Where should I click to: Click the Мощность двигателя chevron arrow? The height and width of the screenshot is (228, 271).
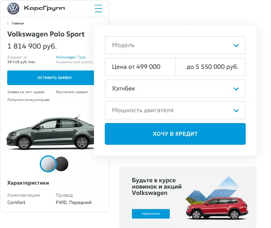[x=236, y=111]
